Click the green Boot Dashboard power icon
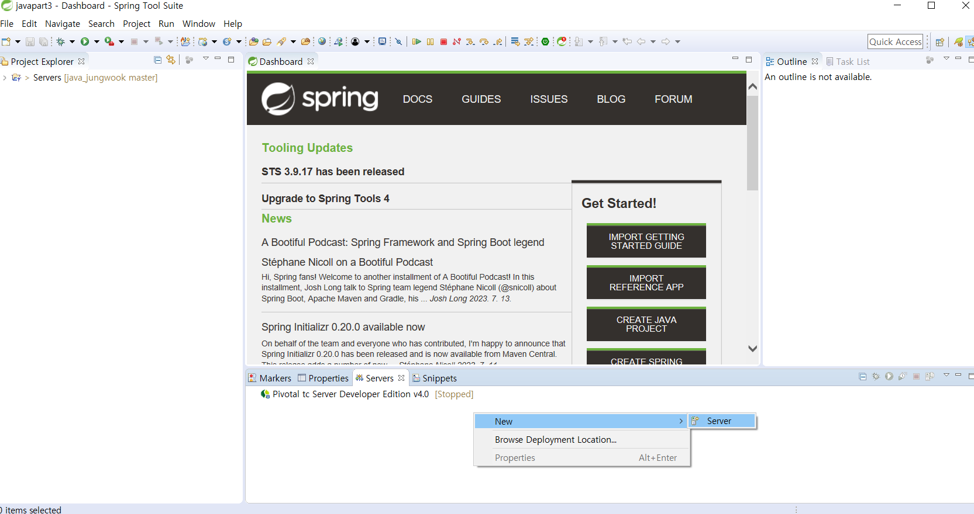The height and width of the screenshot is (514, 974). pos(545,41)
